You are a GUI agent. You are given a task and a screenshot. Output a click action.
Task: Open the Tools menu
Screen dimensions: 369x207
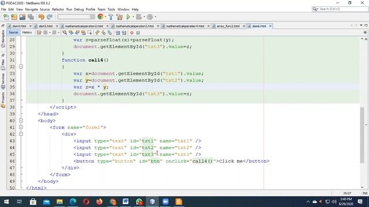(x=111, y=9)
